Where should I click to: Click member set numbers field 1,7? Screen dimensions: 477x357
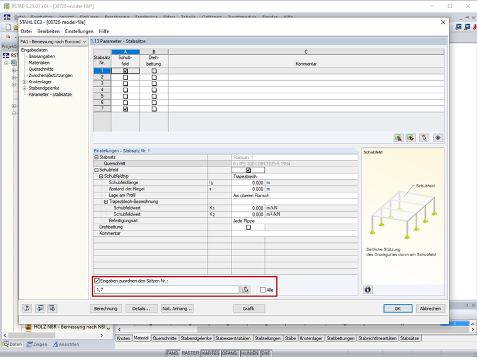pyautogui.click(x=166, y=289)
